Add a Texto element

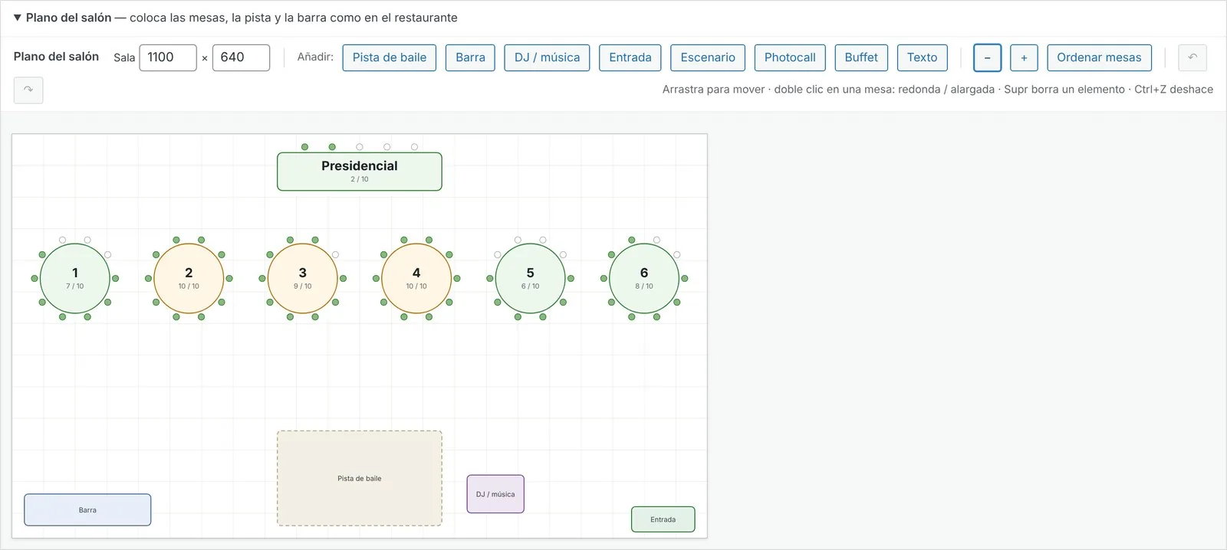(x=923, y=57)
